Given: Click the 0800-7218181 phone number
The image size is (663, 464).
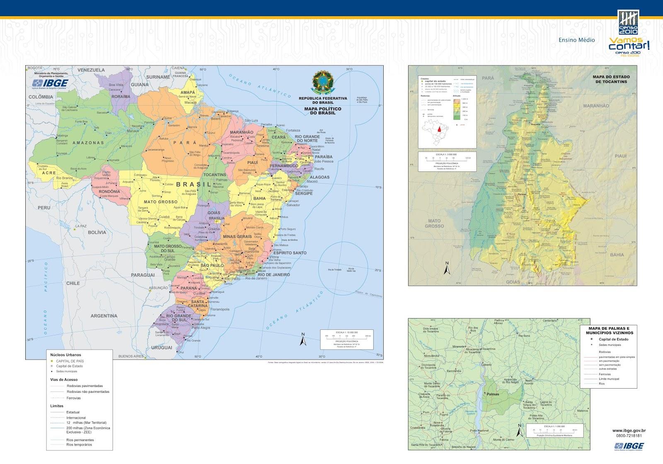Looking at the screenshot, I should click(x=629, y=436).
